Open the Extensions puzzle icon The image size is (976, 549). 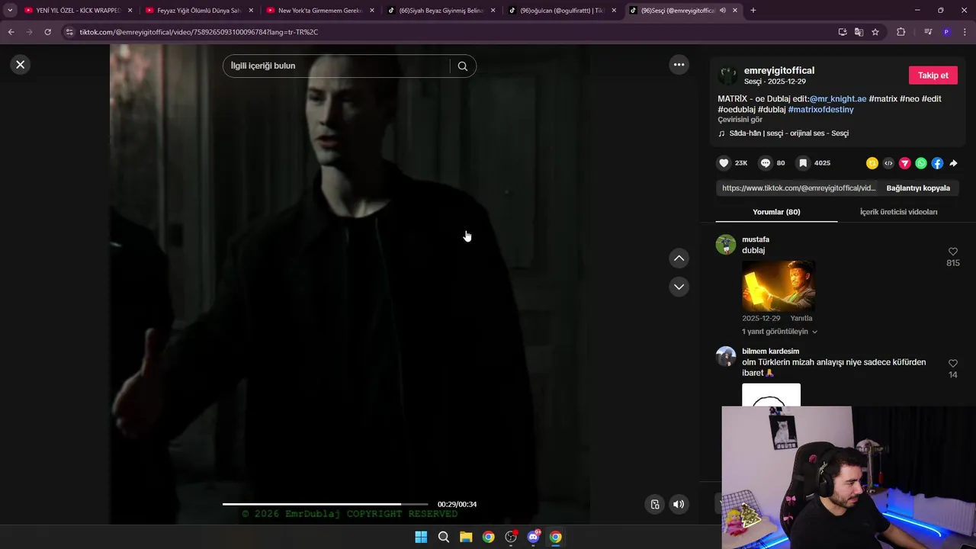901,32
